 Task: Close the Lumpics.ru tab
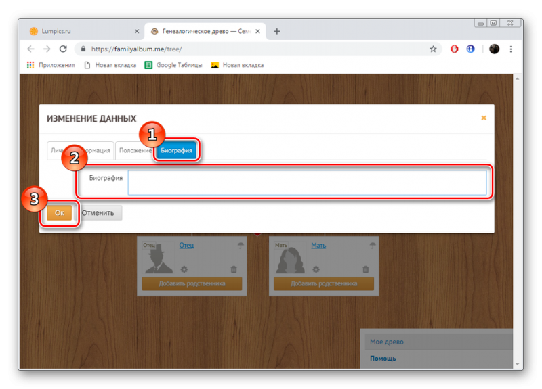click(x=137, y=31)
